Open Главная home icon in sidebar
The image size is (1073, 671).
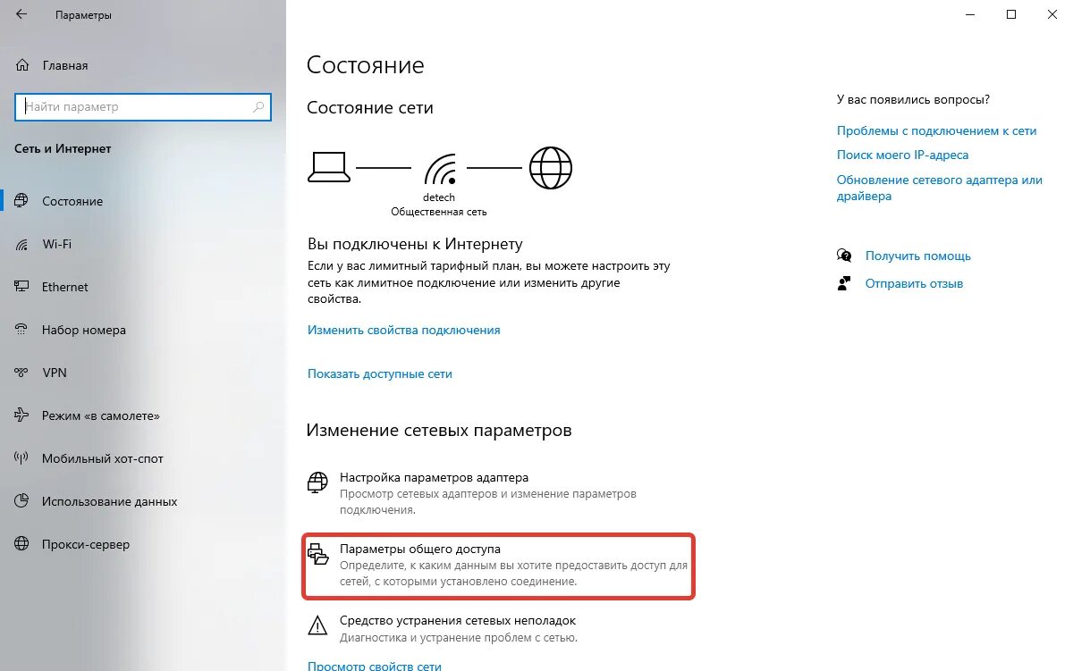tap(22, 65)
